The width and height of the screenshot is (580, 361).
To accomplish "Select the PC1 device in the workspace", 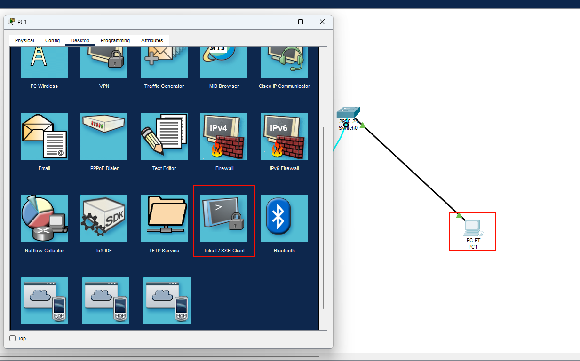I will [x=472, y=228].
